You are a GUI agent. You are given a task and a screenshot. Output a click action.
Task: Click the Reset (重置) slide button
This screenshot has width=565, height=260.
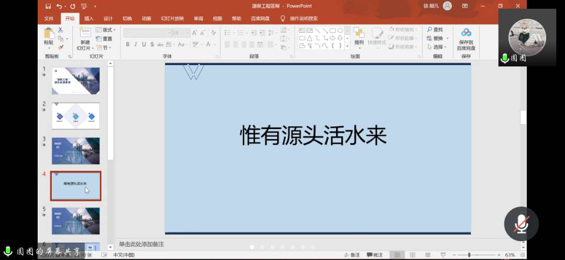[x=105, y=39]
